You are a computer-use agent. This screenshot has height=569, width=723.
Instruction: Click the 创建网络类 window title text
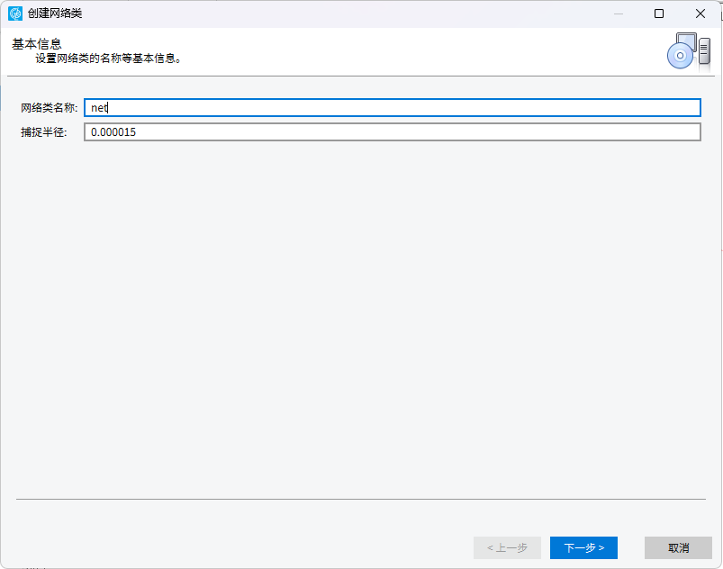click(55, 14)
